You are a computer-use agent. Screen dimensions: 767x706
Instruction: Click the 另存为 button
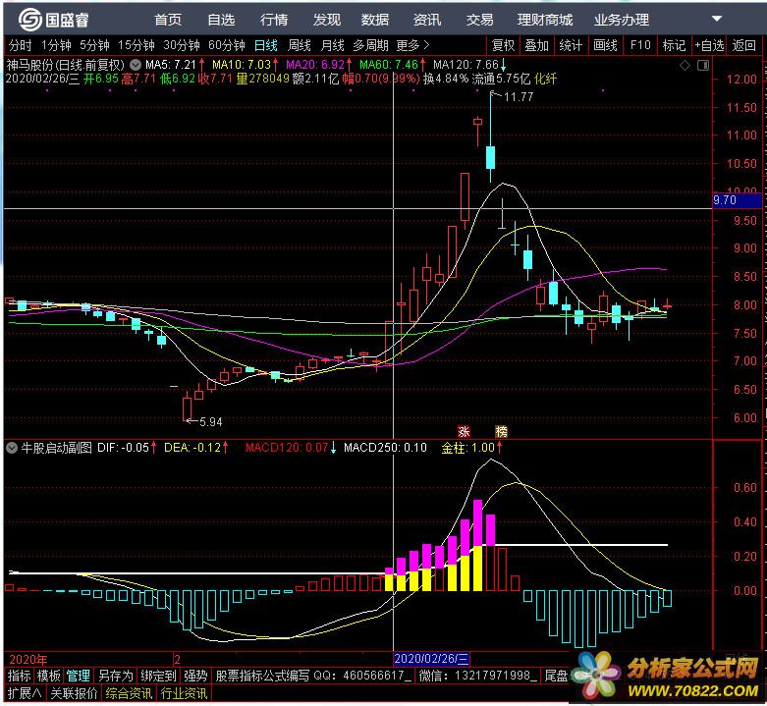(x=115, y=676)
